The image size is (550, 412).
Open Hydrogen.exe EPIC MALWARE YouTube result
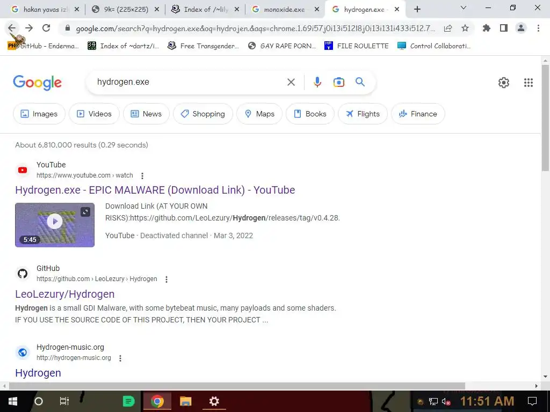(x=155, y=190)
